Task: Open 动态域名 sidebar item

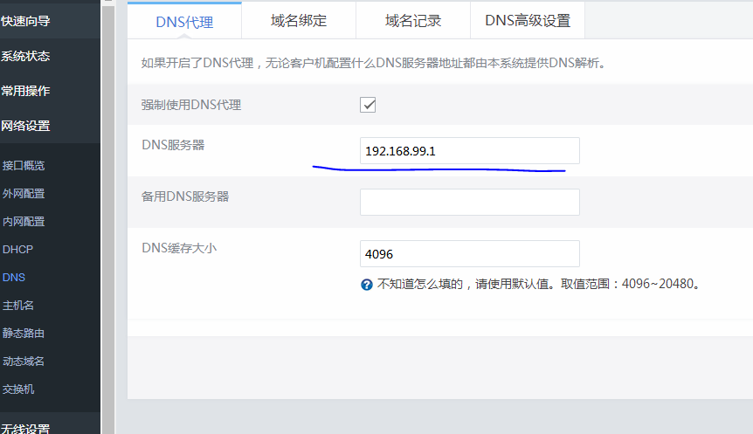Action: (x=24, y=361)
